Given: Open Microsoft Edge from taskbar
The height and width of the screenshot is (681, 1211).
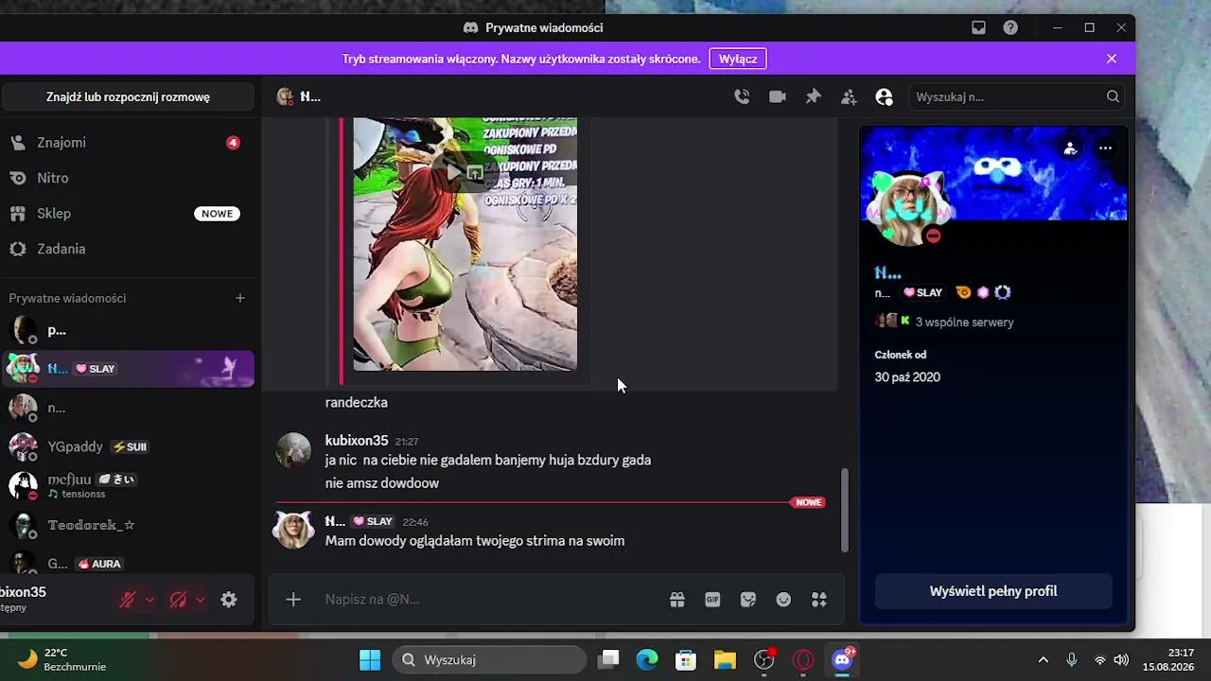Looking at the screenshot, I should (647, 659).
